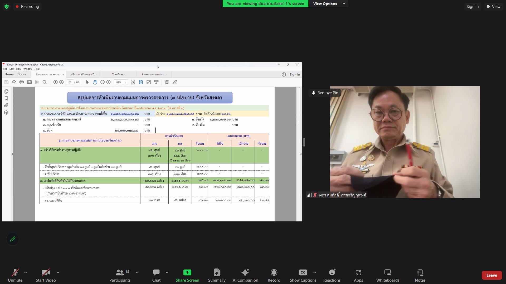Toggle Show Captions
Screen dimensions: 506x284
click(303, 275)
